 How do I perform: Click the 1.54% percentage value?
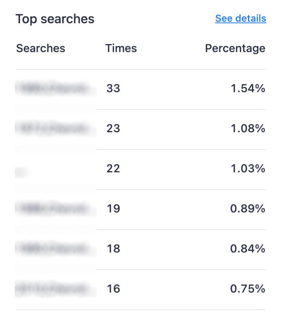(248, 88)
